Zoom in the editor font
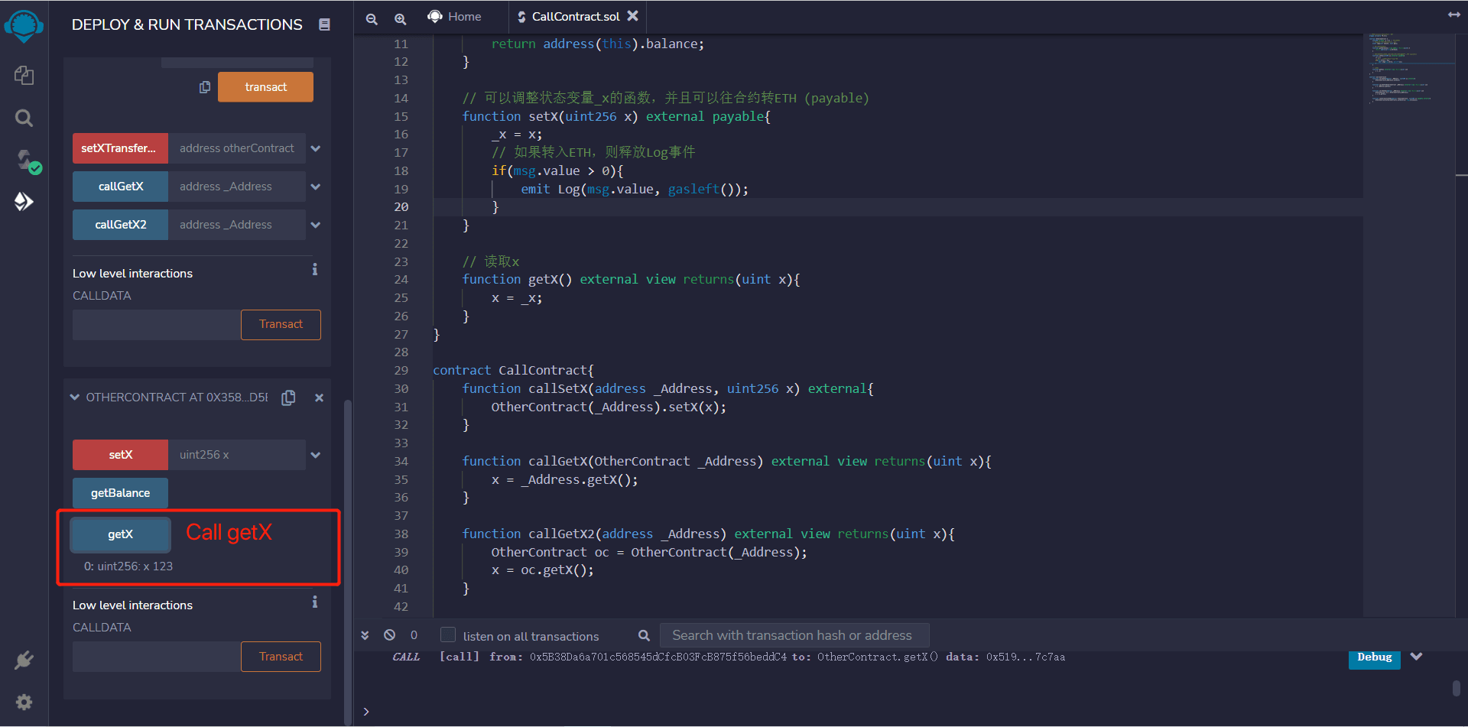 (400, 18)
